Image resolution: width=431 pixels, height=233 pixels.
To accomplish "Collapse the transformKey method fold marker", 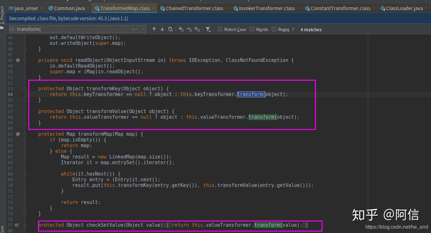I will pyautogui.click(x=25, y=89).
